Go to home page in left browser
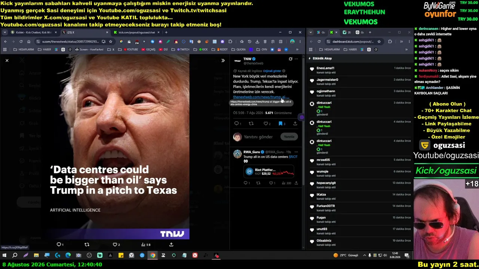This screenshot has height=269, width=479. click(x=29, y=41)
